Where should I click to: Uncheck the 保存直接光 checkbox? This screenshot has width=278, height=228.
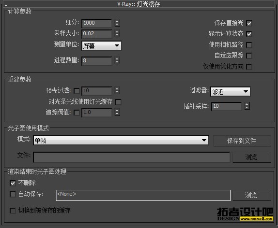click(x=249, y=23)
